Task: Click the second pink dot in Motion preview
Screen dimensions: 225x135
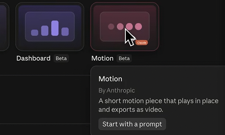Action: (x=120, y=27)
